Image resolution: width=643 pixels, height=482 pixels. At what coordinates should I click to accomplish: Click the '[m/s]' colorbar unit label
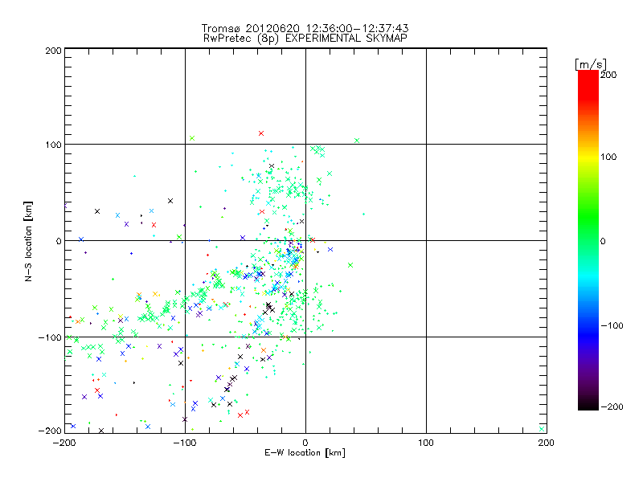pos(591,64)
